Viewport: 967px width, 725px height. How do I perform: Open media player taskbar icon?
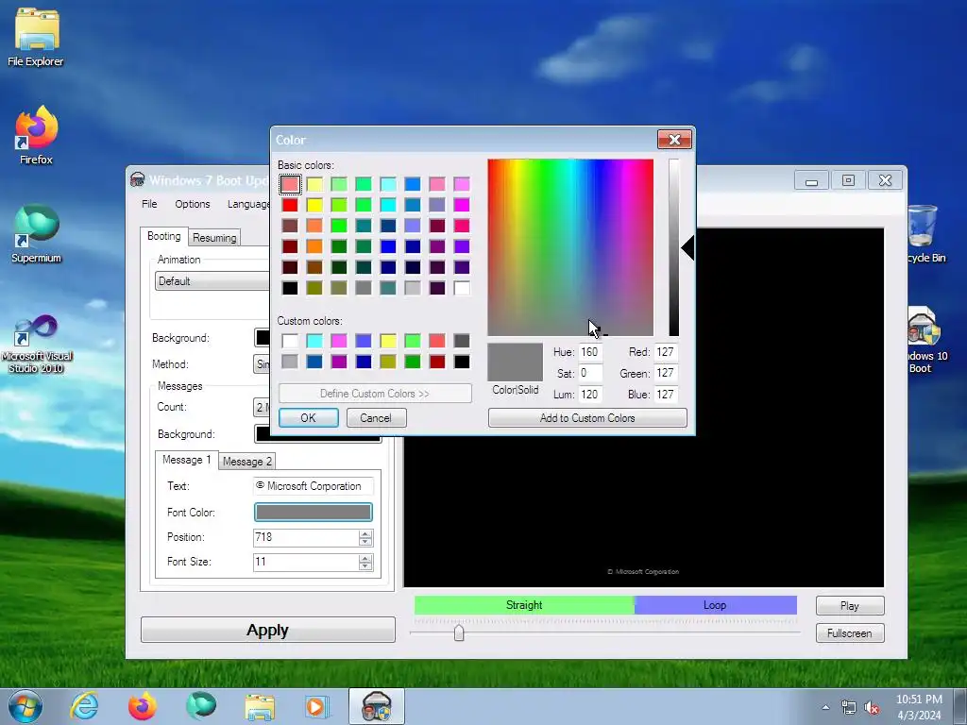(x=317, y=706)
